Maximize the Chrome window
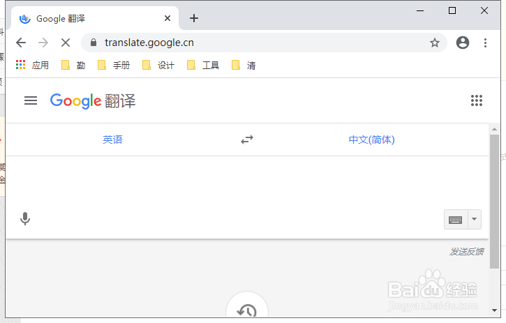Image resolution: width=506 pixels, height=323 pixels. click(x=452, y=10)
